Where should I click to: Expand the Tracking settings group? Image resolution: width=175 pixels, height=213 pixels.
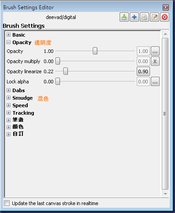point(9,113)
